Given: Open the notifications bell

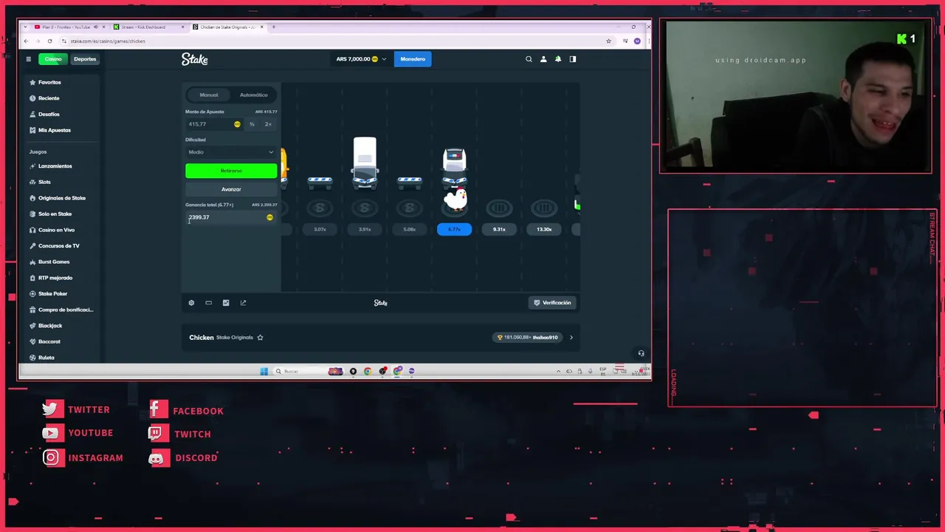Looking at the screenshot, I should 558,59.
